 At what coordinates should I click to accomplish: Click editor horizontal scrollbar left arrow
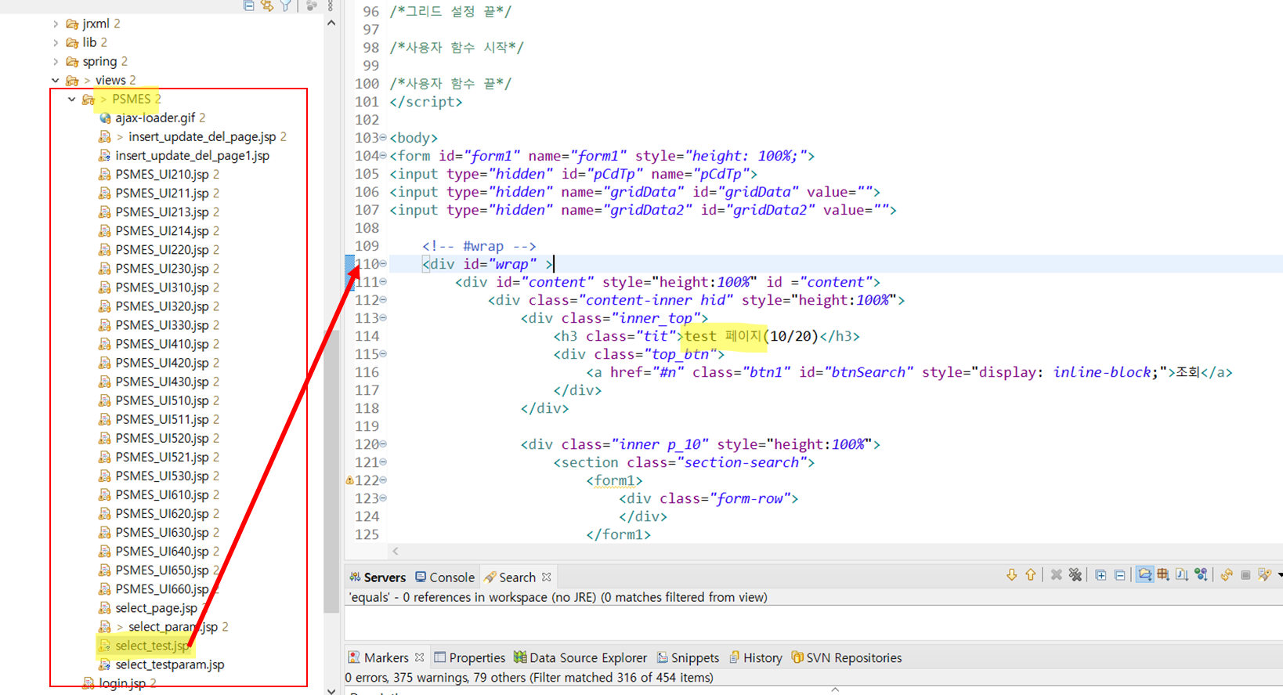396,552
